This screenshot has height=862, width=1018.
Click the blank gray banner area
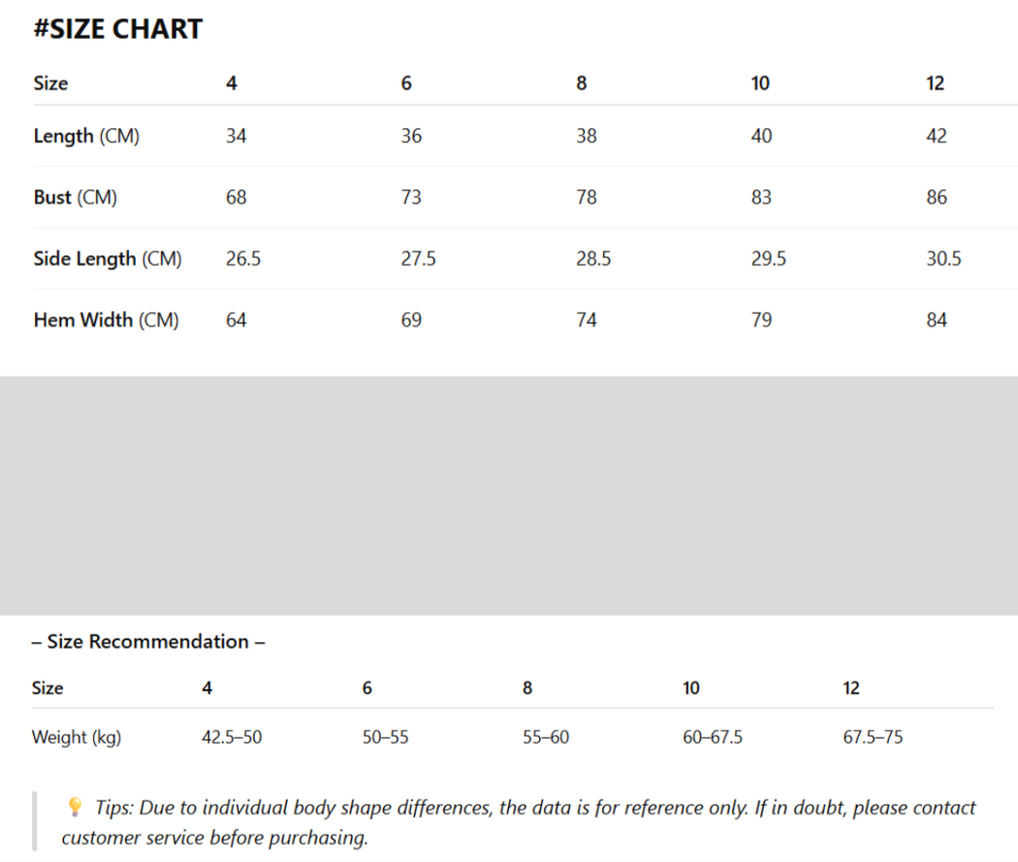(509, 495)
